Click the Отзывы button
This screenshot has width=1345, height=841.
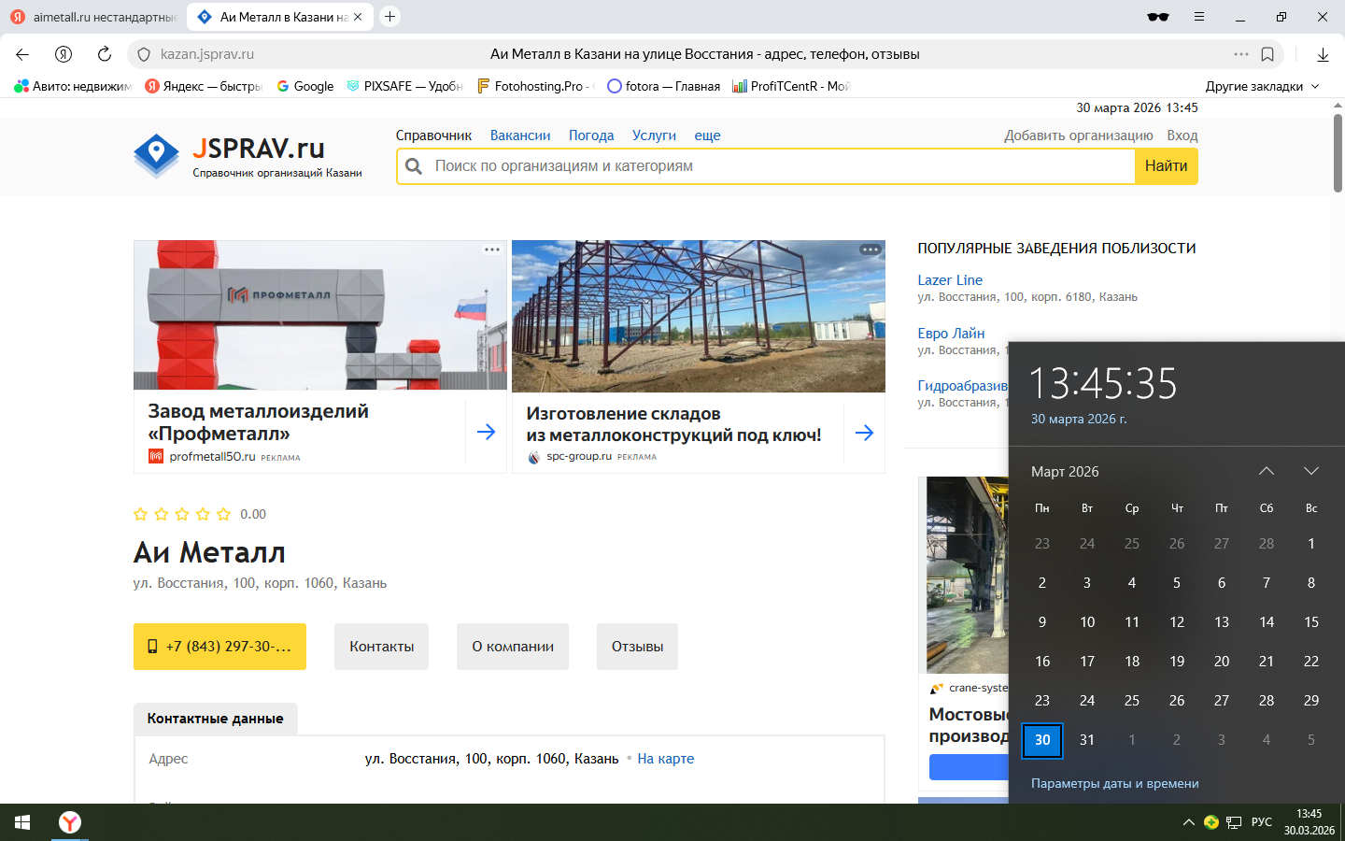tap(637, 647)
